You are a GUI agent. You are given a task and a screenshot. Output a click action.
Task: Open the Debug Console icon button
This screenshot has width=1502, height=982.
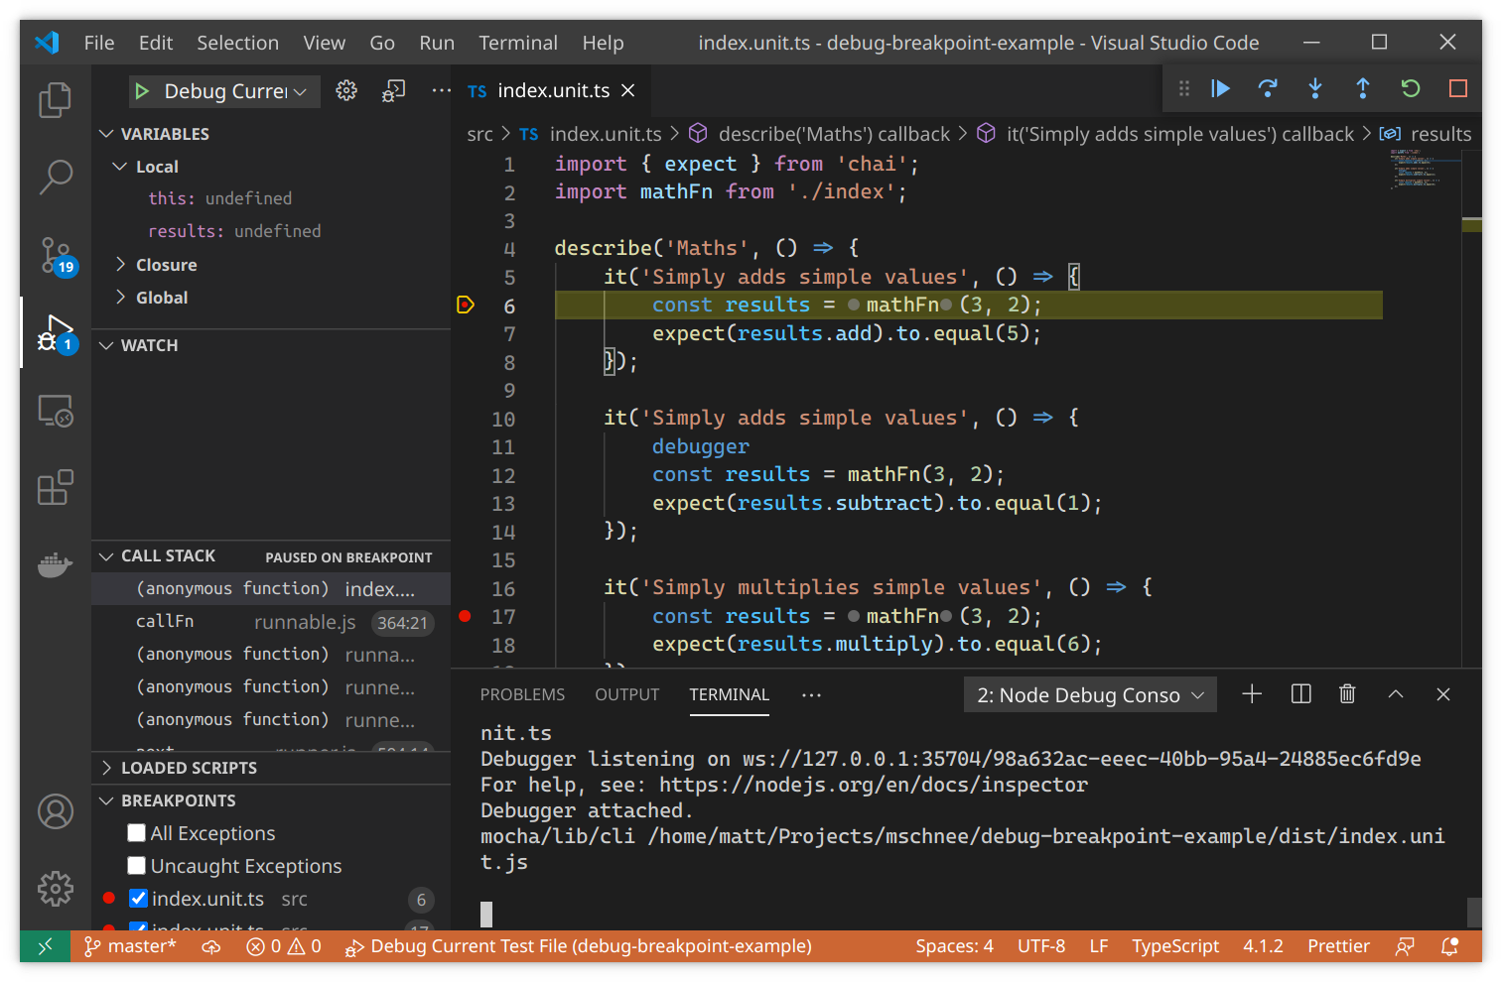[394, 90]
